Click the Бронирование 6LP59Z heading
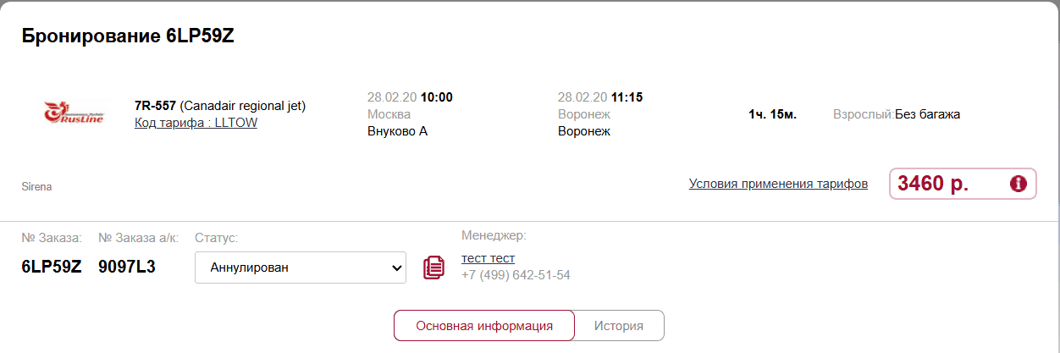Screen dimensions: 1060x353 [127, 36]
